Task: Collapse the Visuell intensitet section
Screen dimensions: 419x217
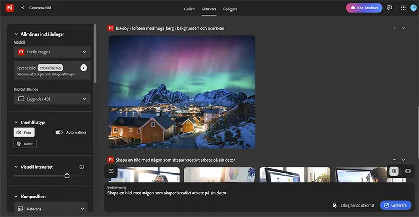Action: coord(16,167)
